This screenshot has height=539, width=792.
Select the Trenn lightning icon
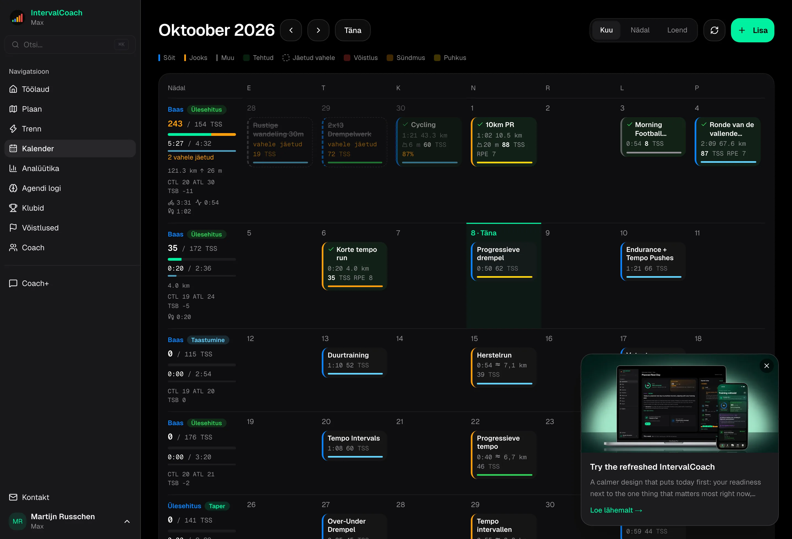pyautogui.click(x=13, y=129)
